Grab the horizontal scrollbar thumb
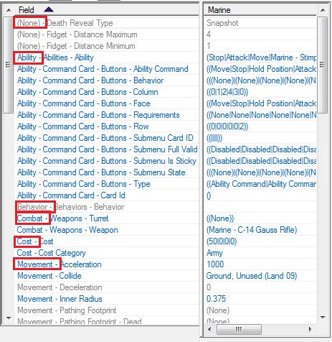 tap(239, 329)
